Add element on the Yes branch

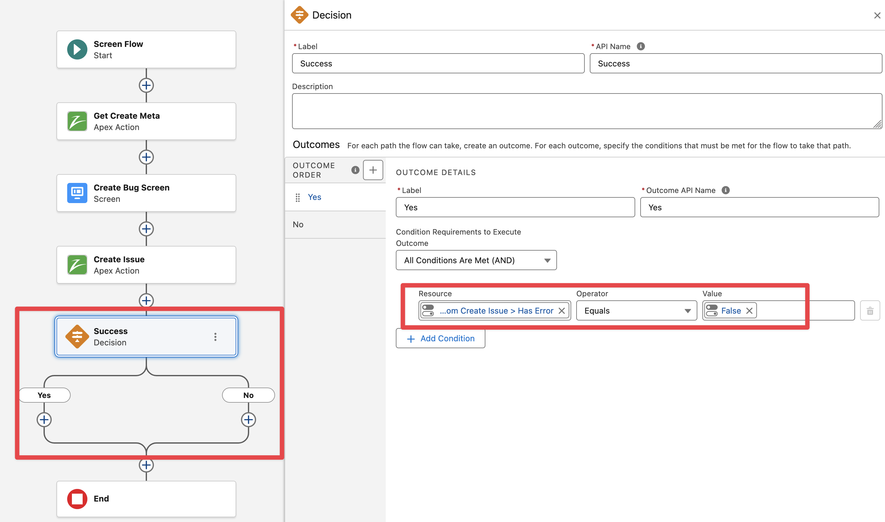click(x=44, y=420)
